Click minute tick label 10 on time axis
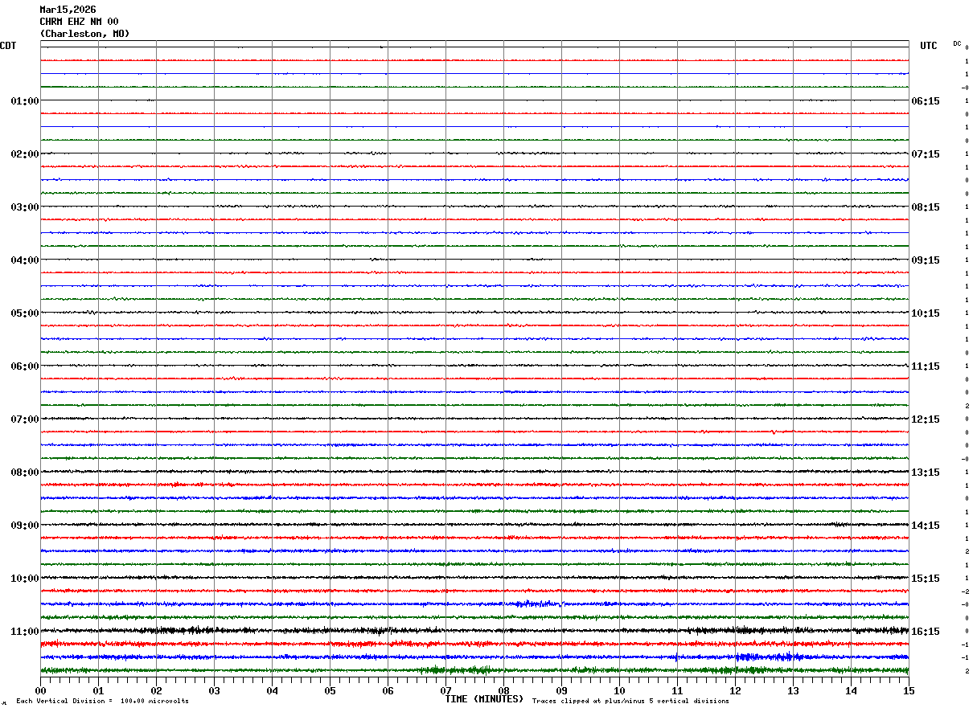973x712 pixels. [619, 690]
